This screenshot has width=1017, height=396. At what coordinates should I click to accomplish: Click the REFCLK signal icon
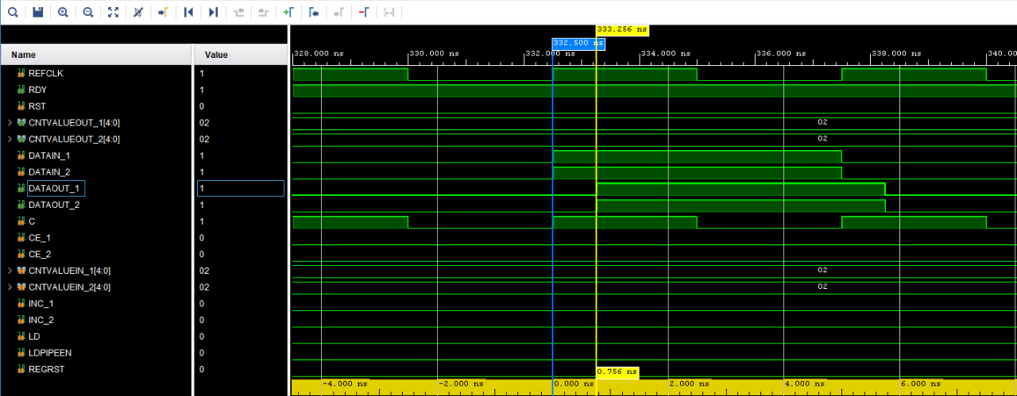(21, 73)
